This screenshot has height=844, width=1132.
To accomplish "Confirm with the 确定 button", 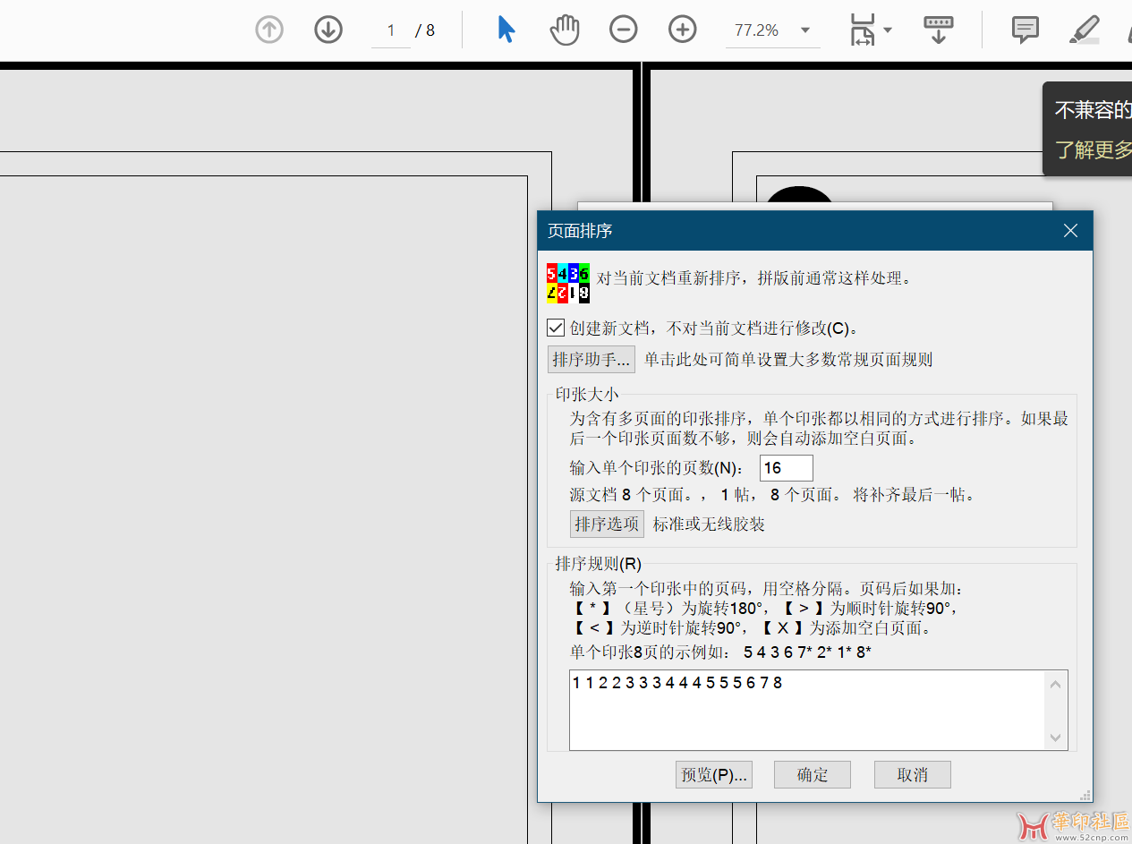I will 812,775.
